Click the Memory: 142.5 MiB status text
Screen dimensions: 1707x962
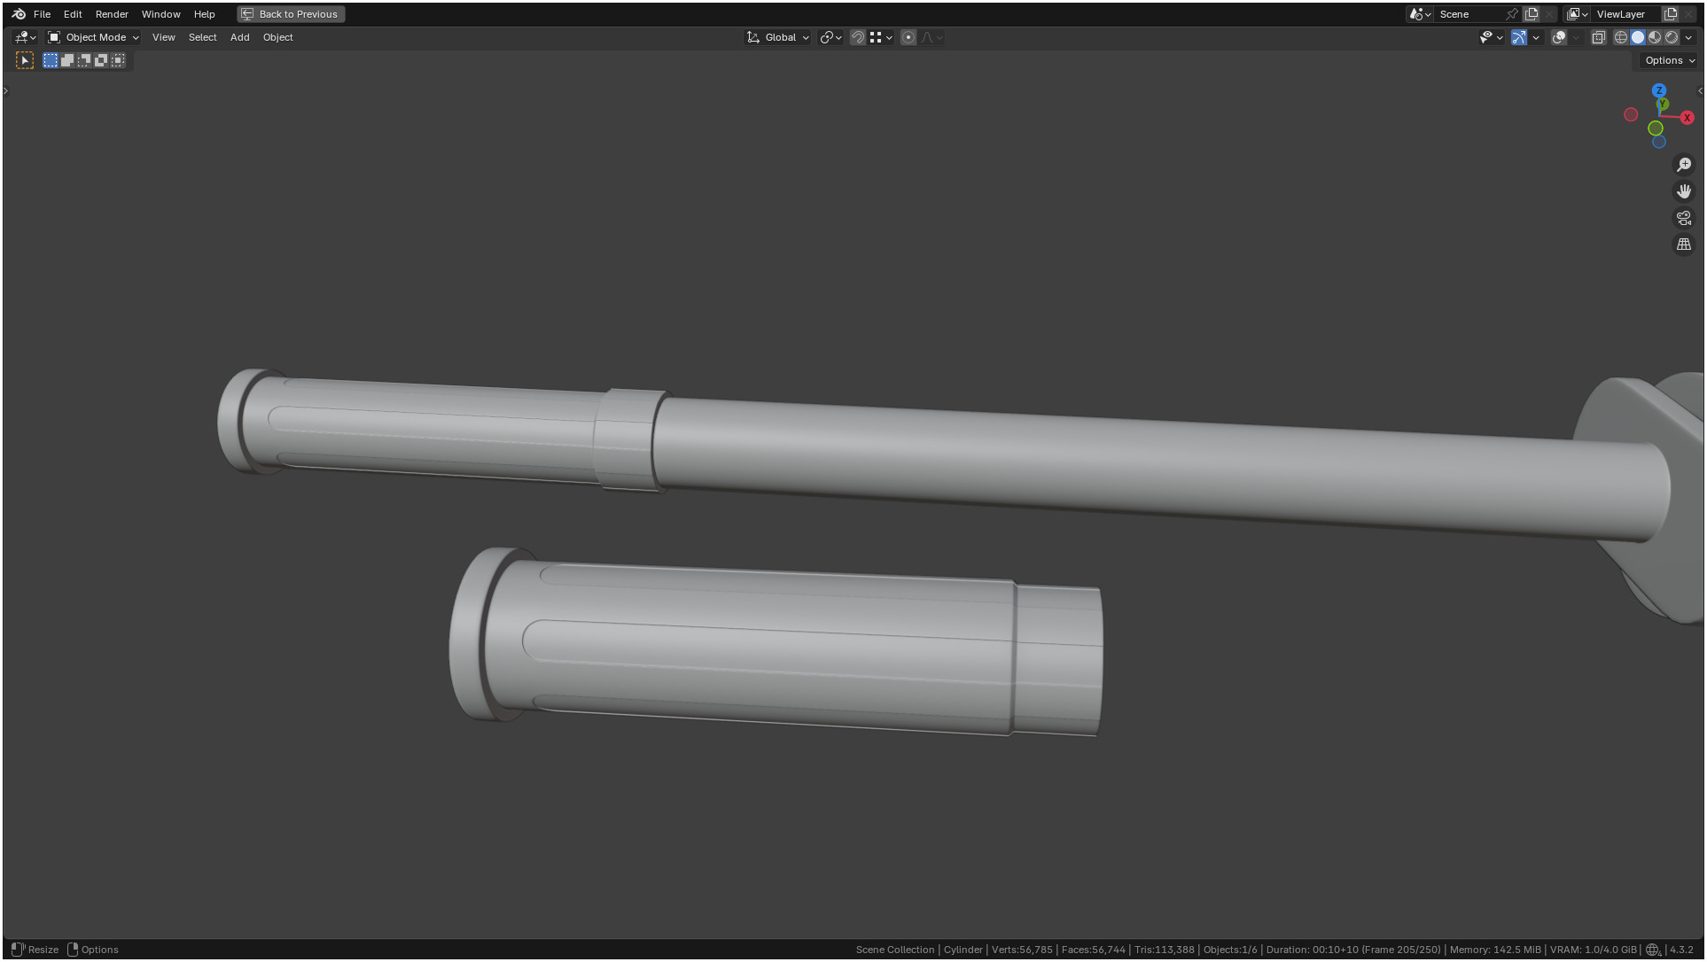coord(1495,950)
